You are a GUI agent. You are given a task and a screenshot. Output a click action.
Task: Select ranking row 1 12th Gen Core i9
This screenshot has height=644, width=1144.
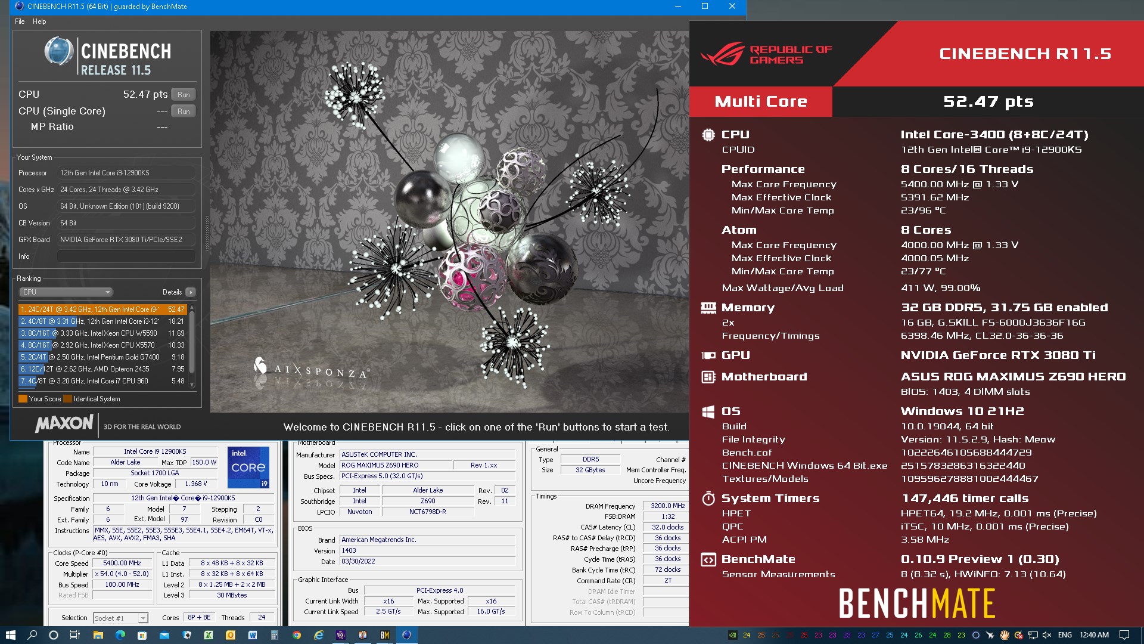point(102,309)
